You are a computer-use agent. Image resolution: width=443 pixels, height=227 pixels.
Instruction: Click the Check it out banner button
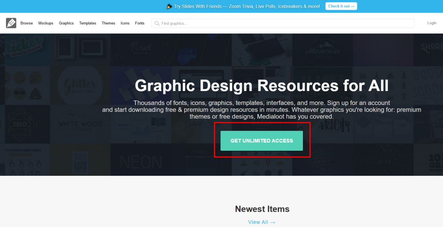[341, 6]
